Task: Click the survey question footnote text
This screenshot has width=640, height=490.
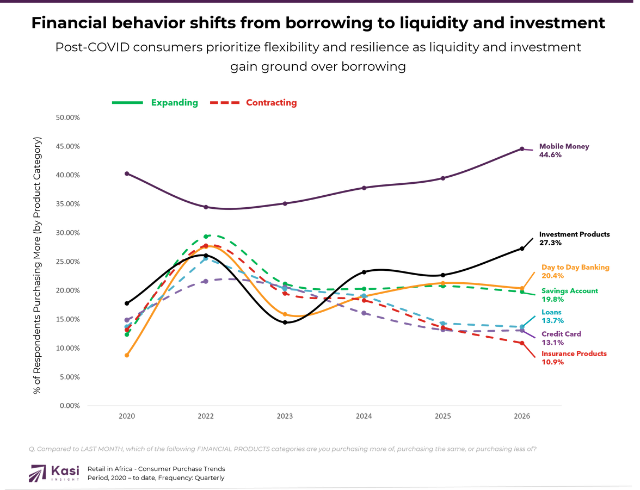Action: pyautogui.click(x=282, y=449)
